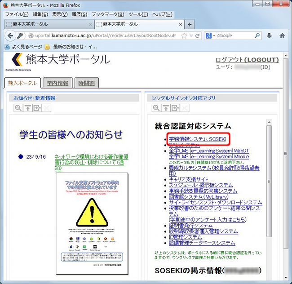Open the URL history dropdown arrow

[191, 36]
